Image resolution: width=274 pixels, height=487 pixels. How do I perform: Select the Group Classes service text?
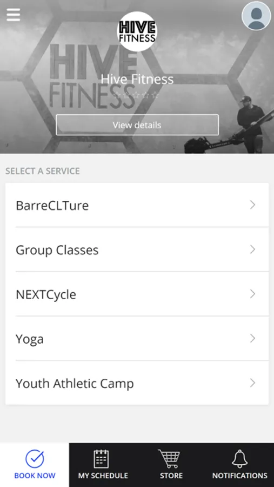(57, 250)
